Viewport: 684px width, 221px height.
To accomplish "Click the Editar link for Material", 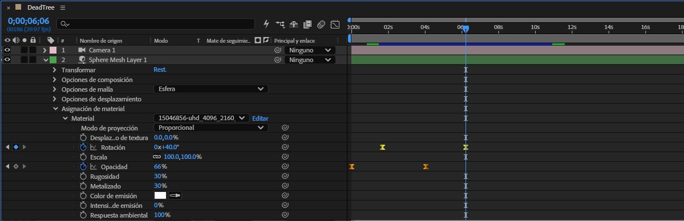I will (x=261, y=118).
